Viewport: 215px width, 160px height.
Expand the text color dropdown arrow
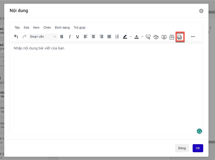pos(142,37)
